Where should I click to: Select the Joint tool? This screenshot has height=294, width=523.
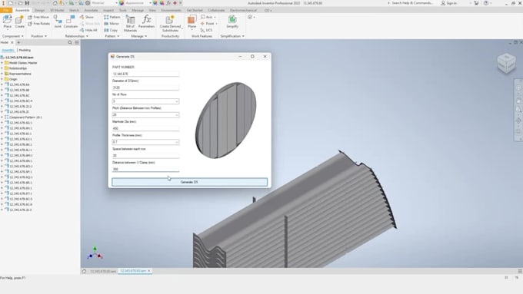coord(58,21)
